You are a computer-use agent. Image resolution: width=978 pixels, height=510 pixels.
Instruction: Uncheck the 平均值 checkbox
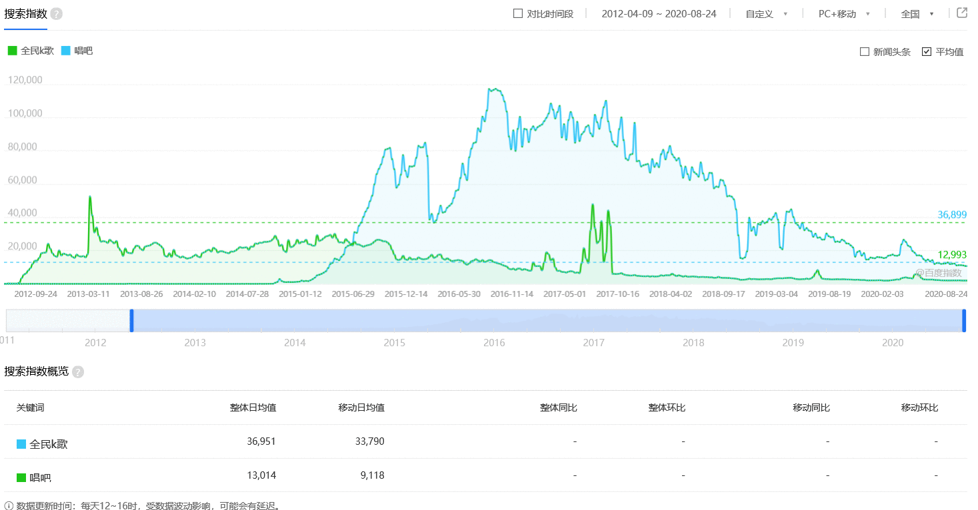coord(927,51)
